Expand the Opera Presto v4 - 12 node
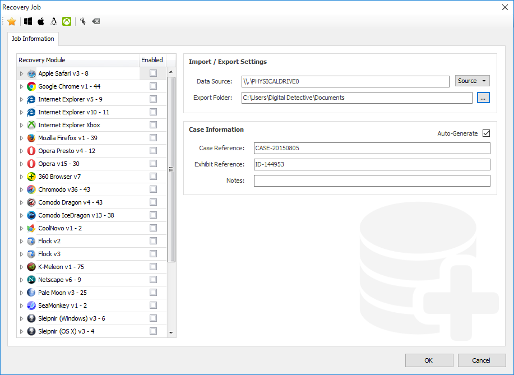 tap(21, 151)
